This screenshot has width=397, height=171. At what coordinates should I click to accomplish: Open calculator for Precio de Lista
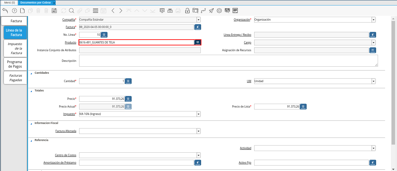point(303,106)
